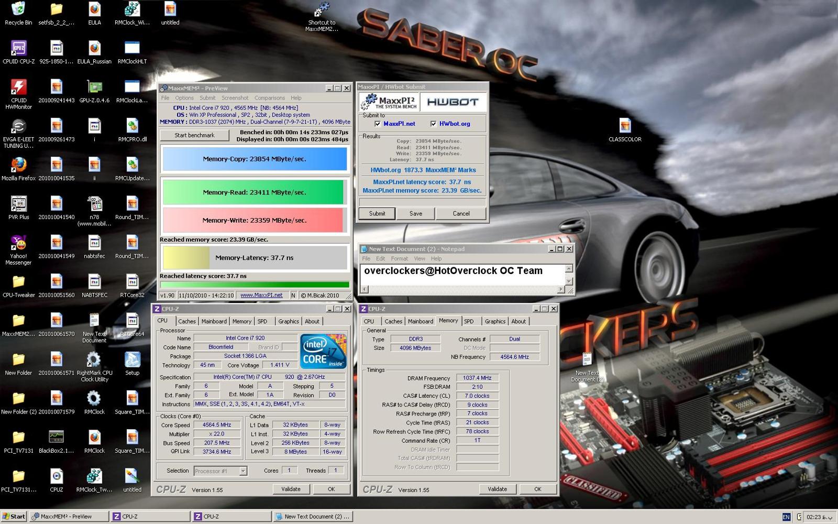Screen dimensions: 838x524
Task: Switch to Caches tab in left CPU-Z
Action: point(186,321)
